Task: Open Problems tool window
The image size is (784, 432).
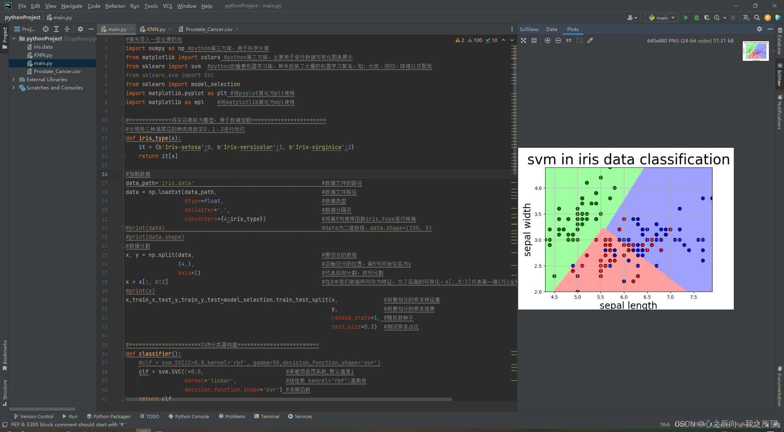Action: click(232, 416)
